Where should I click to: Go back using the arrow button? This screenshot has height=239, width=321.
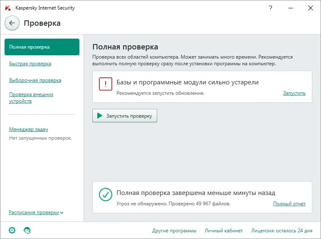coord(12,23)
